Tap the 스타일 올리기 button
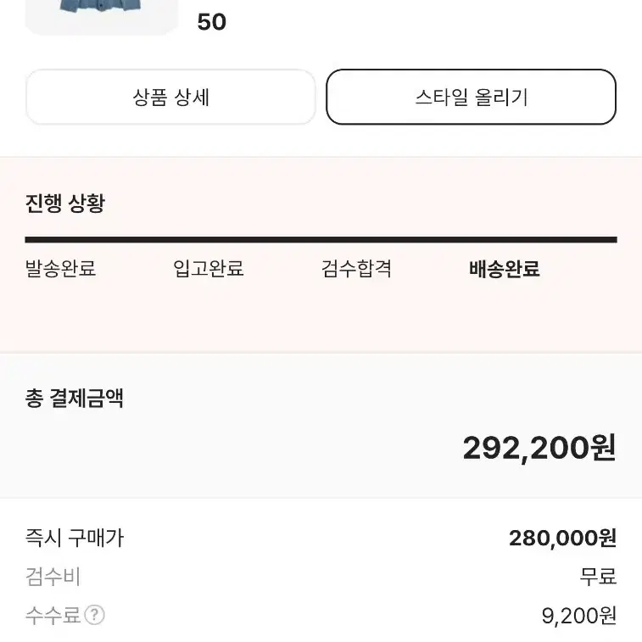The height and width of the screenshot is (642, 642). pyautogui.click(x=471, y=97)
